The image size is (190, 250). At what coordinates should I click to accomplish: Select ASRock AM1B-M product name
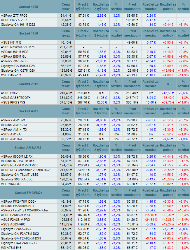(13, 120)
